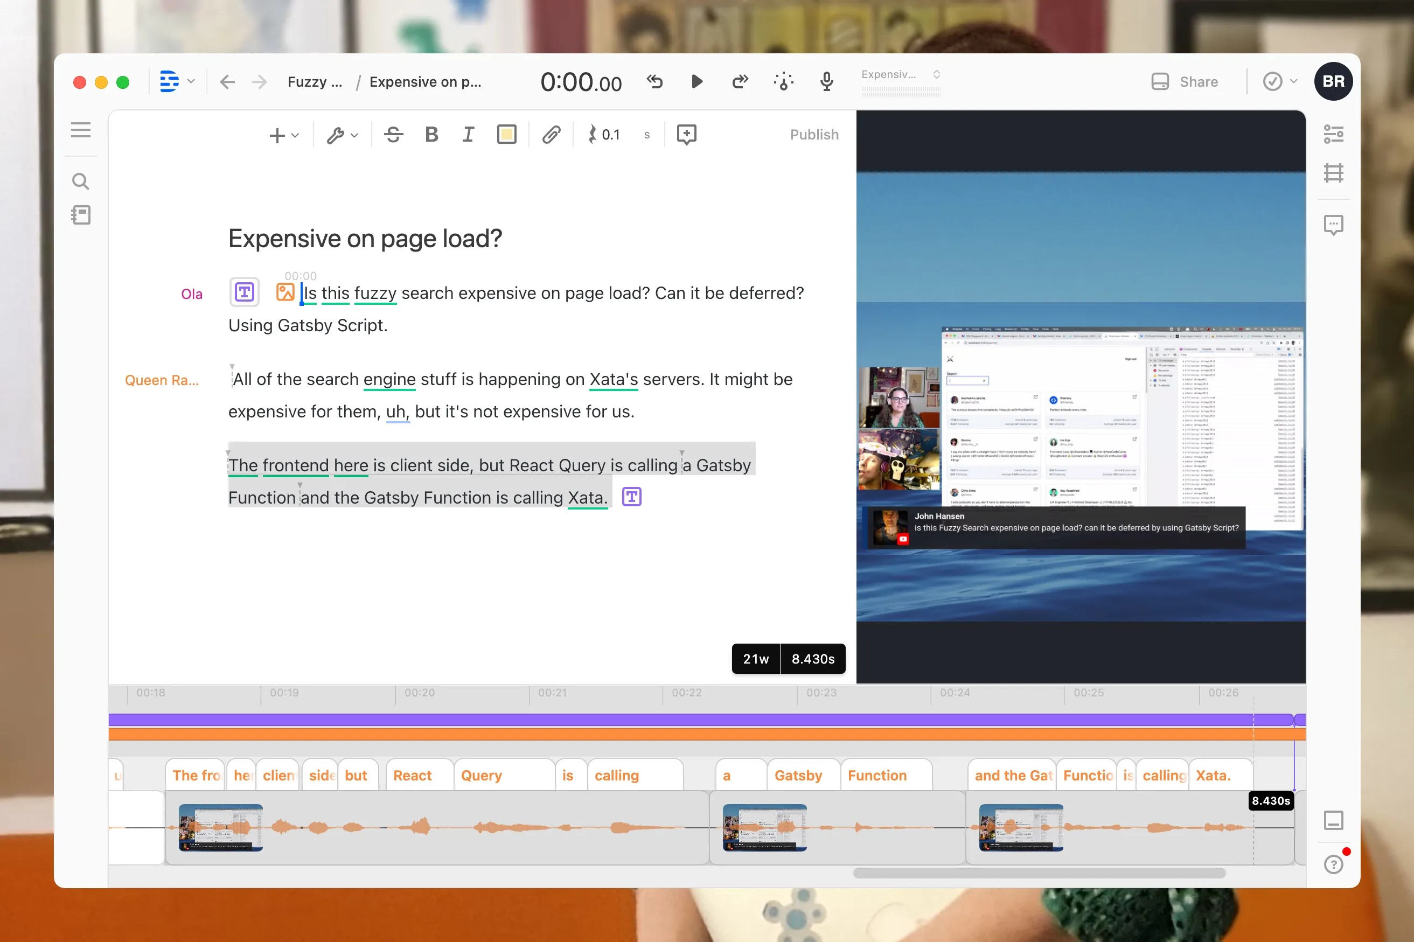Open the properties panel icon at top right
Image resolution: width=1414 pixels, height=942 pixels.
click(1334, 134)
